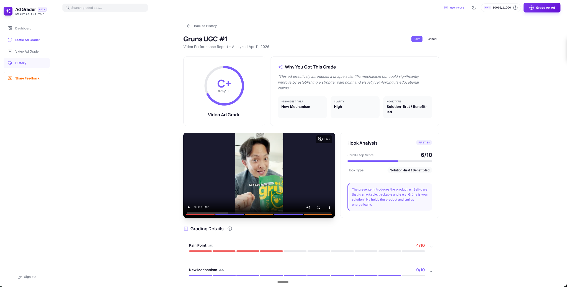Hide the video overlay using the eye button

click(x=324, y=139)
